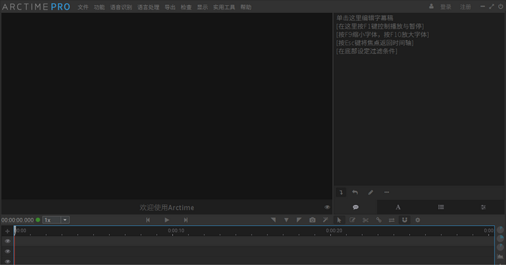Screen dimensions: 506x275
Task: Click the swap arrows tool icon
Action: 392,220
